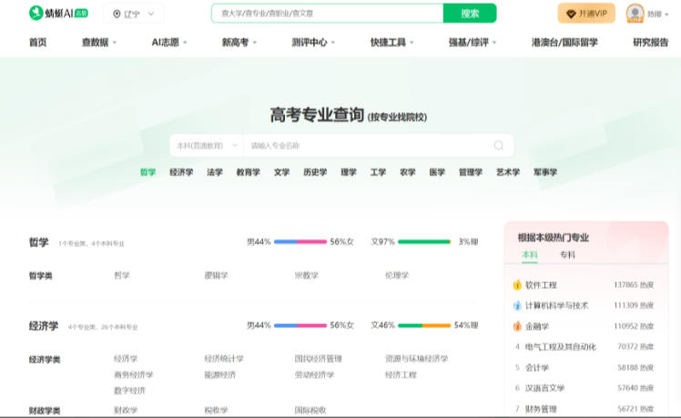Open 港澳台/国际留学 nav item

coord(564,42)
